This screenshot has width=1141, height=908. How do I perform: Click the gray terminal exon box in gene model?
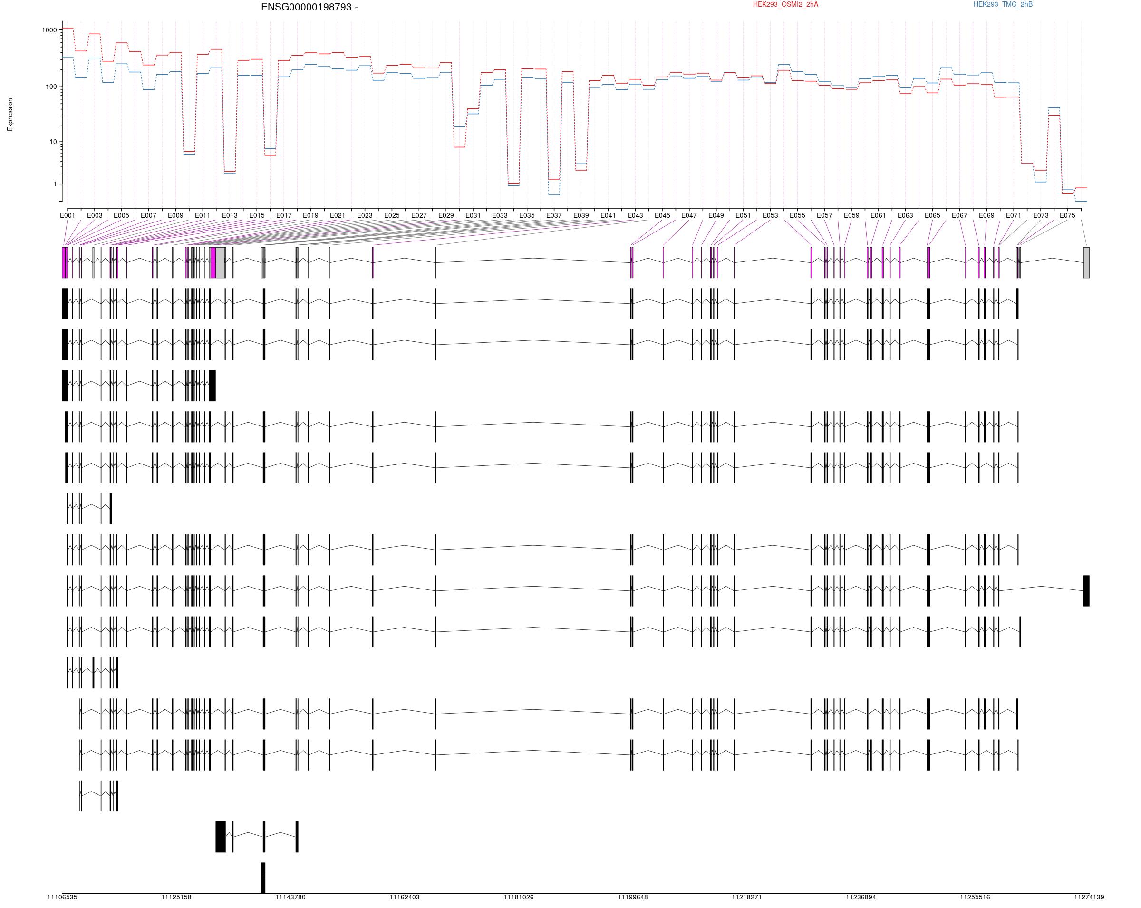pyautogui.click(x=1086, y=262)
